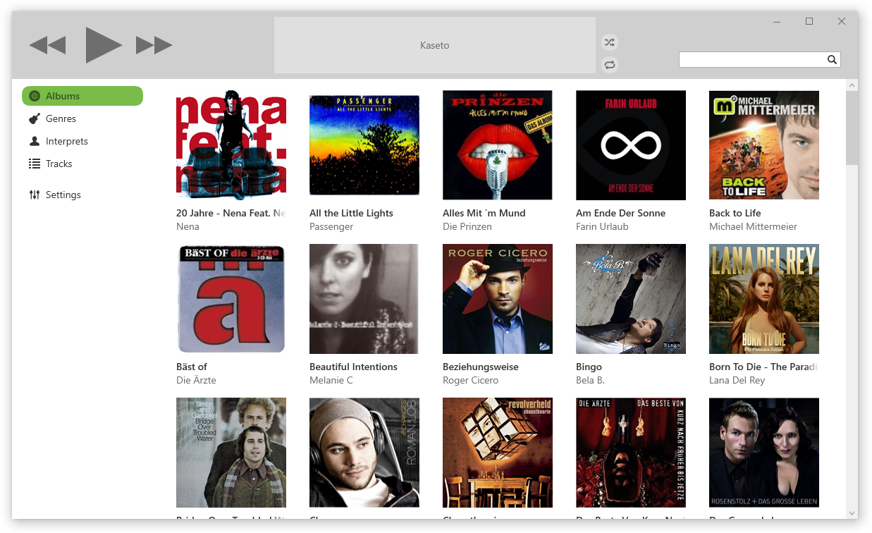Select the artist name Michael Mittermeier
The image size is (872, 533).
coord(753,226)
